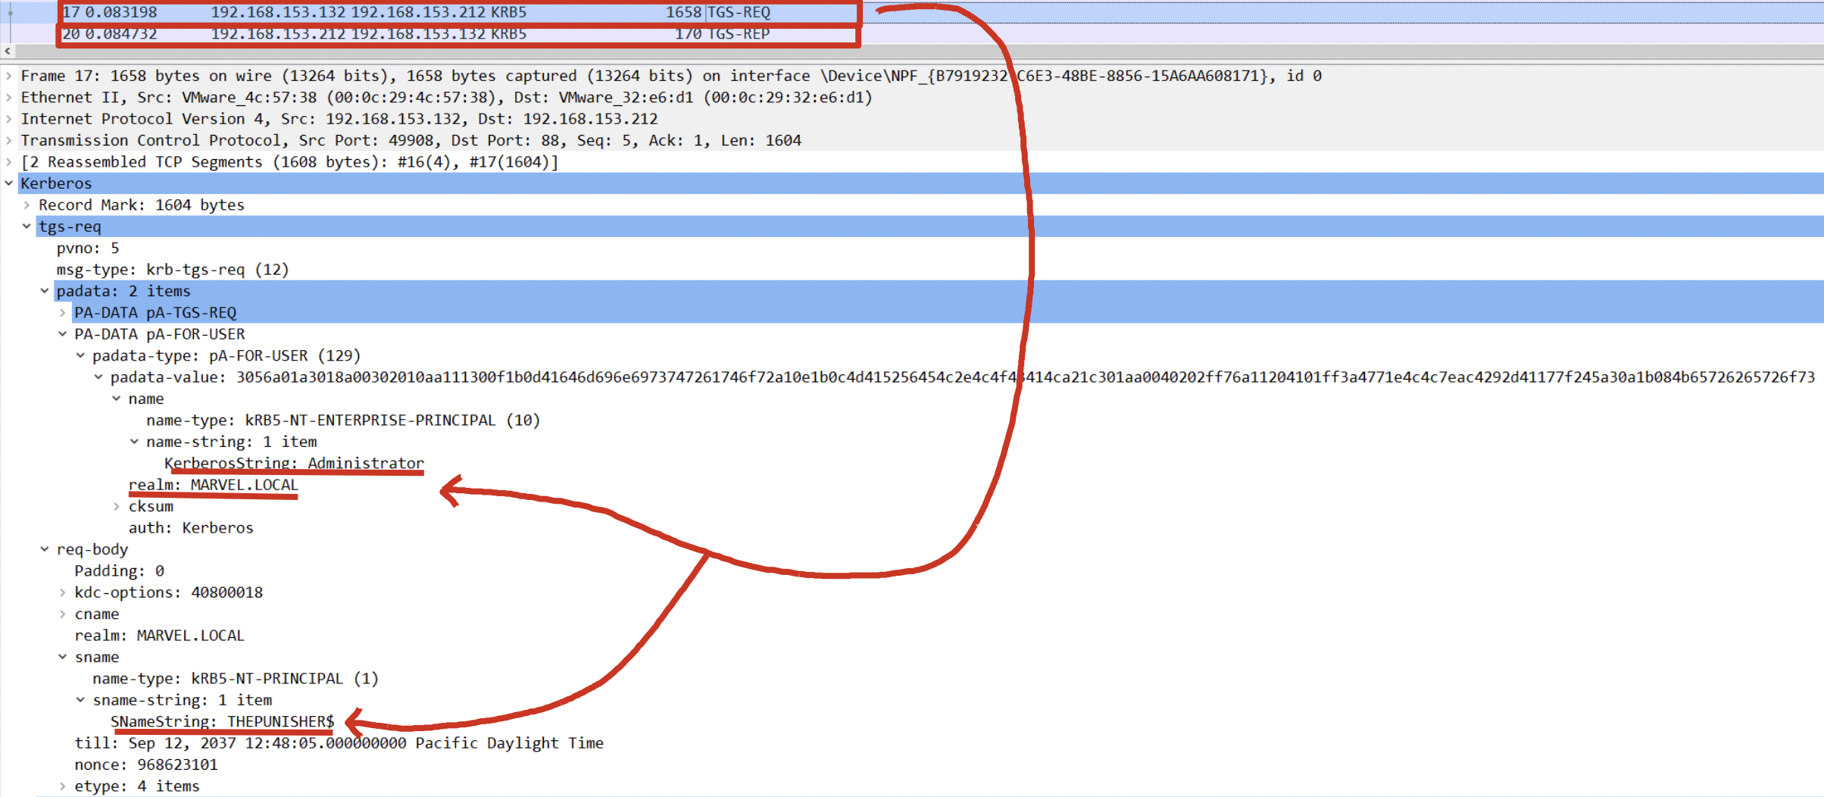This screenshot has width=1824, height=797.
Task: Expand kdc-options 40800018 field
Action: coord(63,593)
